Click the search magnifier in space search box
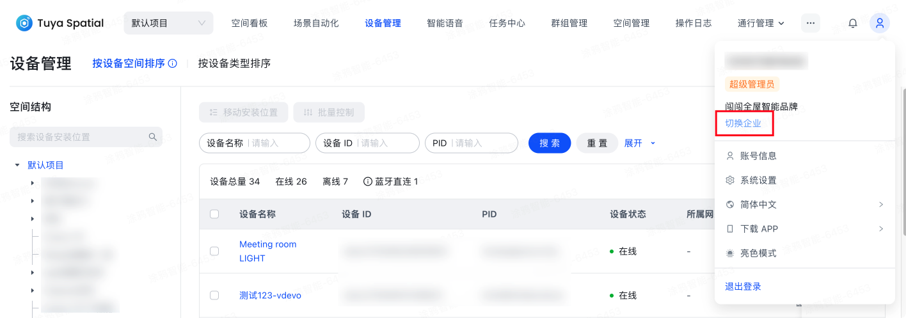 [153, 137]
